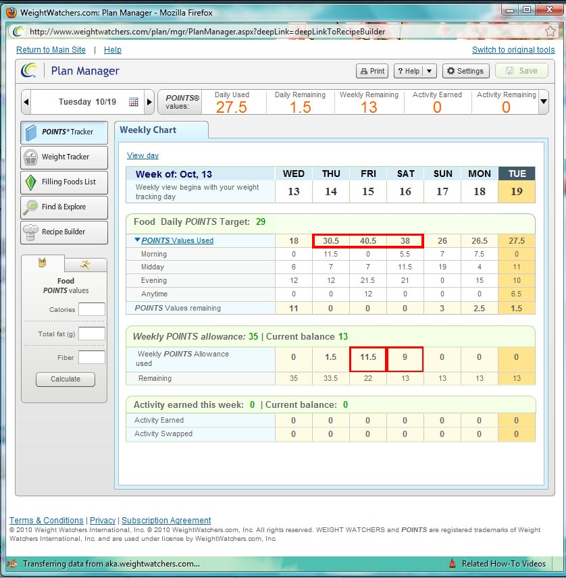The width and height of the screenshot is (566, 578).
Task: Select the Weekly Chart tab
Action: coord(161,130)
